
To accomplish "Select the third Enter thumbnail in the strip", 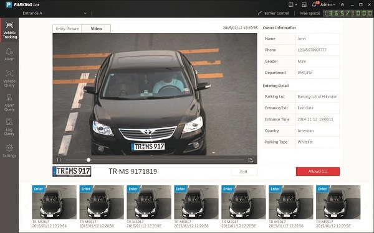I will (x=149, y=202).
